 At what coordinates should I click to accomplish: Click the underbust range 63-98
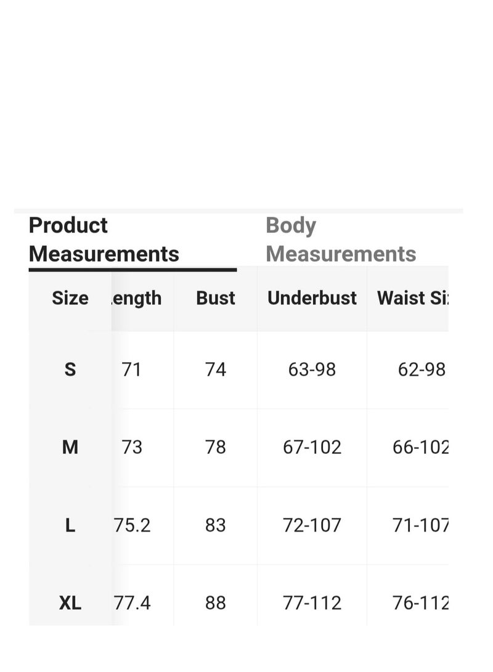coord(312,370)
